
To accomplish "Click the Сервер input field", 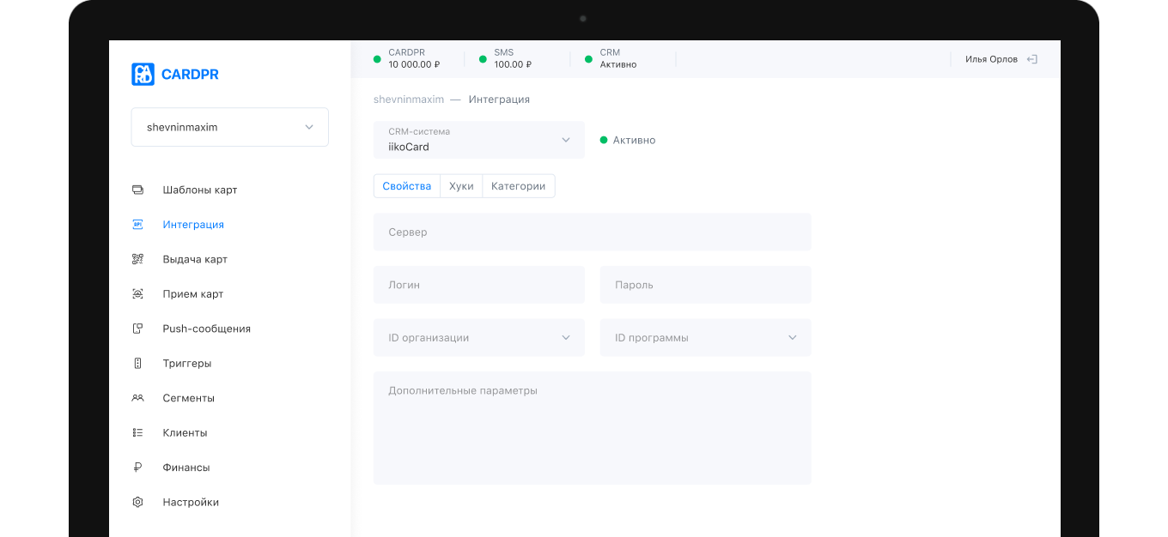I will [x=593, y=232].
